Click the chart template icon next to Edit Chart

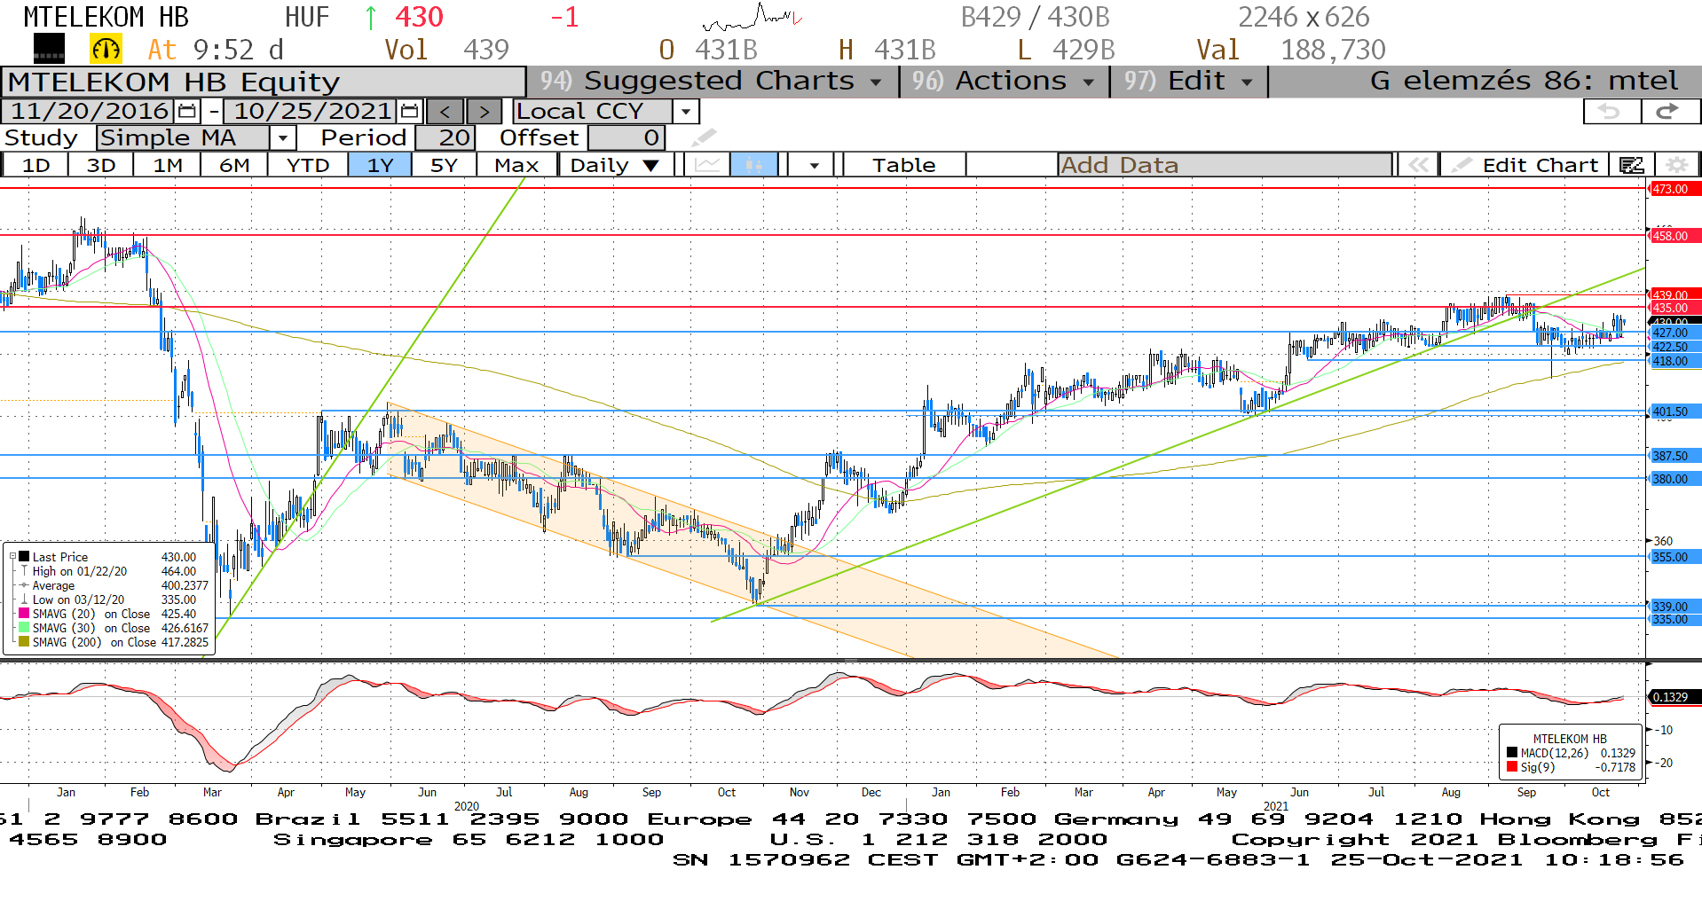1631,165
